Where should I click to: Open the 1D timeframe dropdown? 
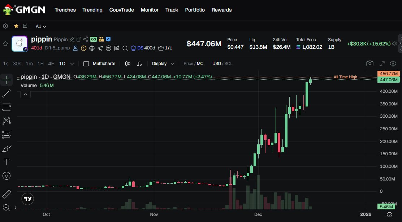tap(71, 63)
